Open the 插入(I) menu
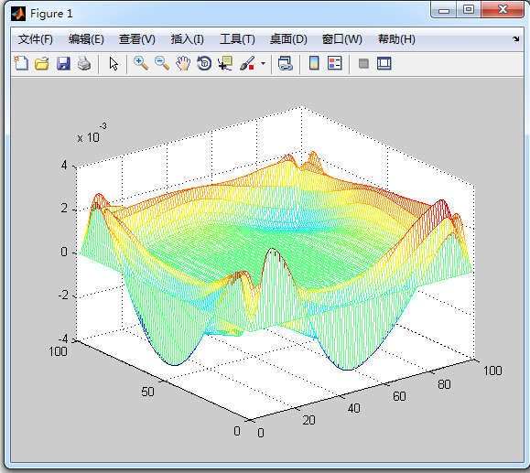Image resolution: width=530 pixels, height=473 pixels. (188, 39)
